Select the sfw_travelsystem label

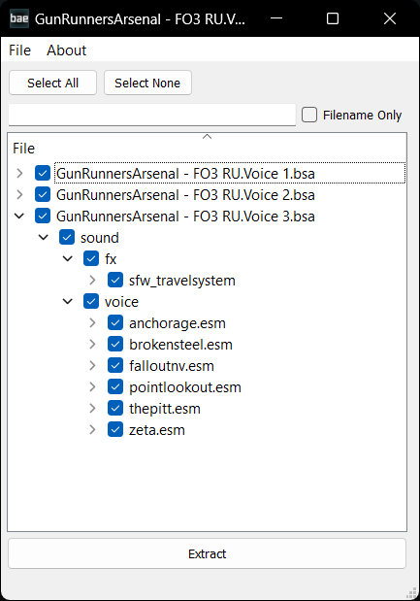click(x=182, y=281)
